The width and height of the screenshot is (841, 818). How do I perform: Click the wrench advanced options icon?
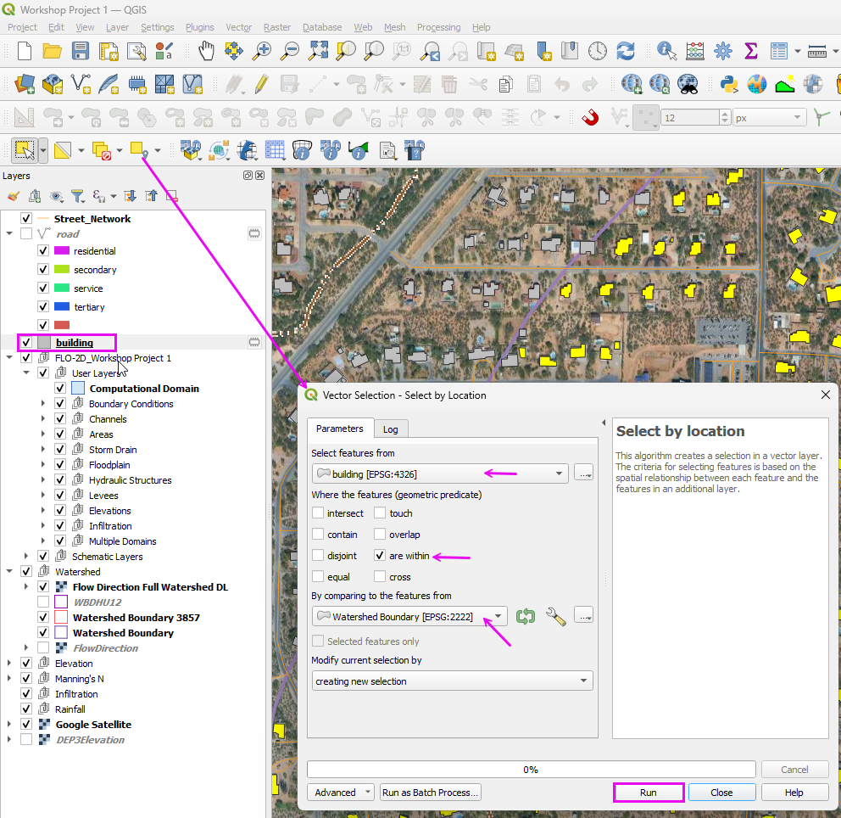point(555,617)
